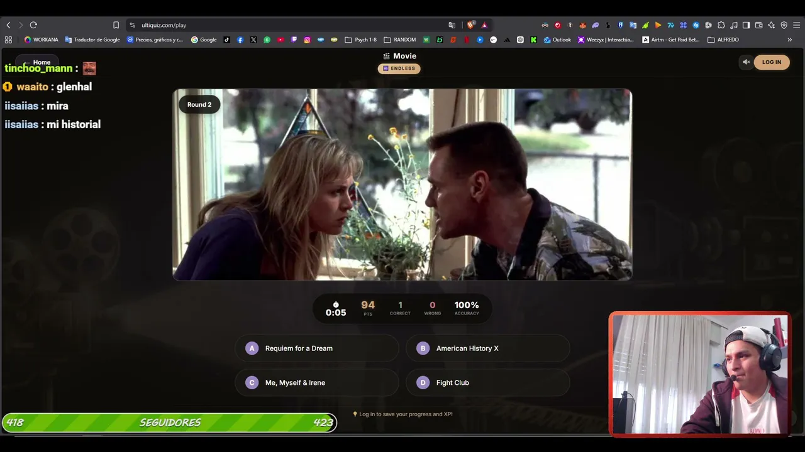Open the Traductor de Google bookmark
805x452 pixels.
click(92, 40)
